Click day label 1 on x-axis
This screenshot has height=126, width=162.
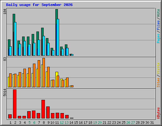[x=10, y=123]
